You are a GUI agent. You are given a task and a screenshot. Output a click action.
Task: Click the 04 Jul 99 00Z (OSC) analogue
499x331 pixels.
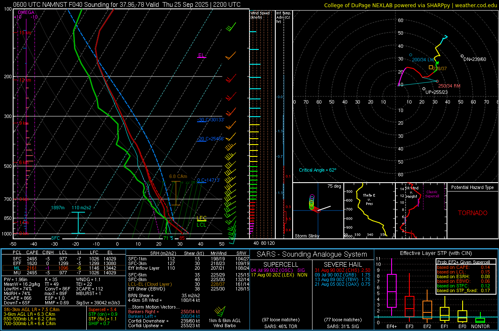(278, 270)
